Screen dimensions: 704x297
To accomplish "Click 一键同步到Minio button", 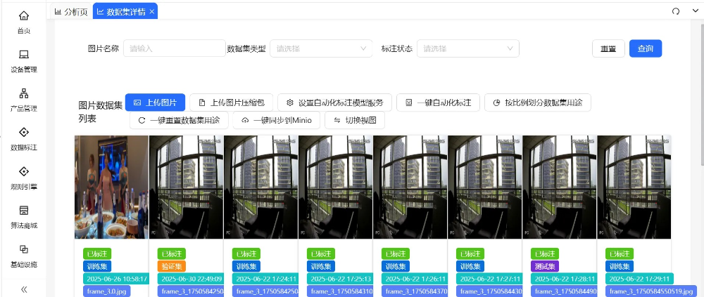I will click(x=277, y=120).
